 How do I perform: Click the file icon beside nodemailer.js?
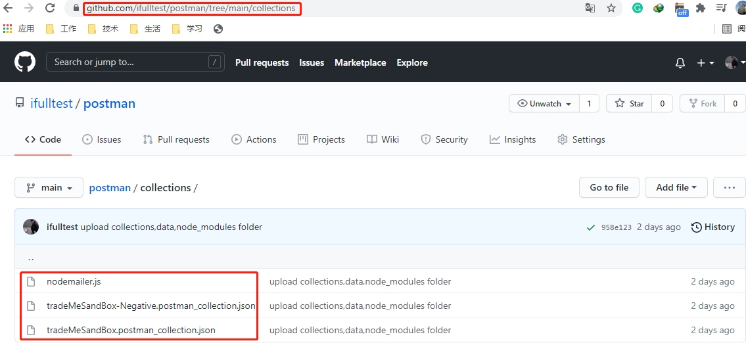click(31, 281)
